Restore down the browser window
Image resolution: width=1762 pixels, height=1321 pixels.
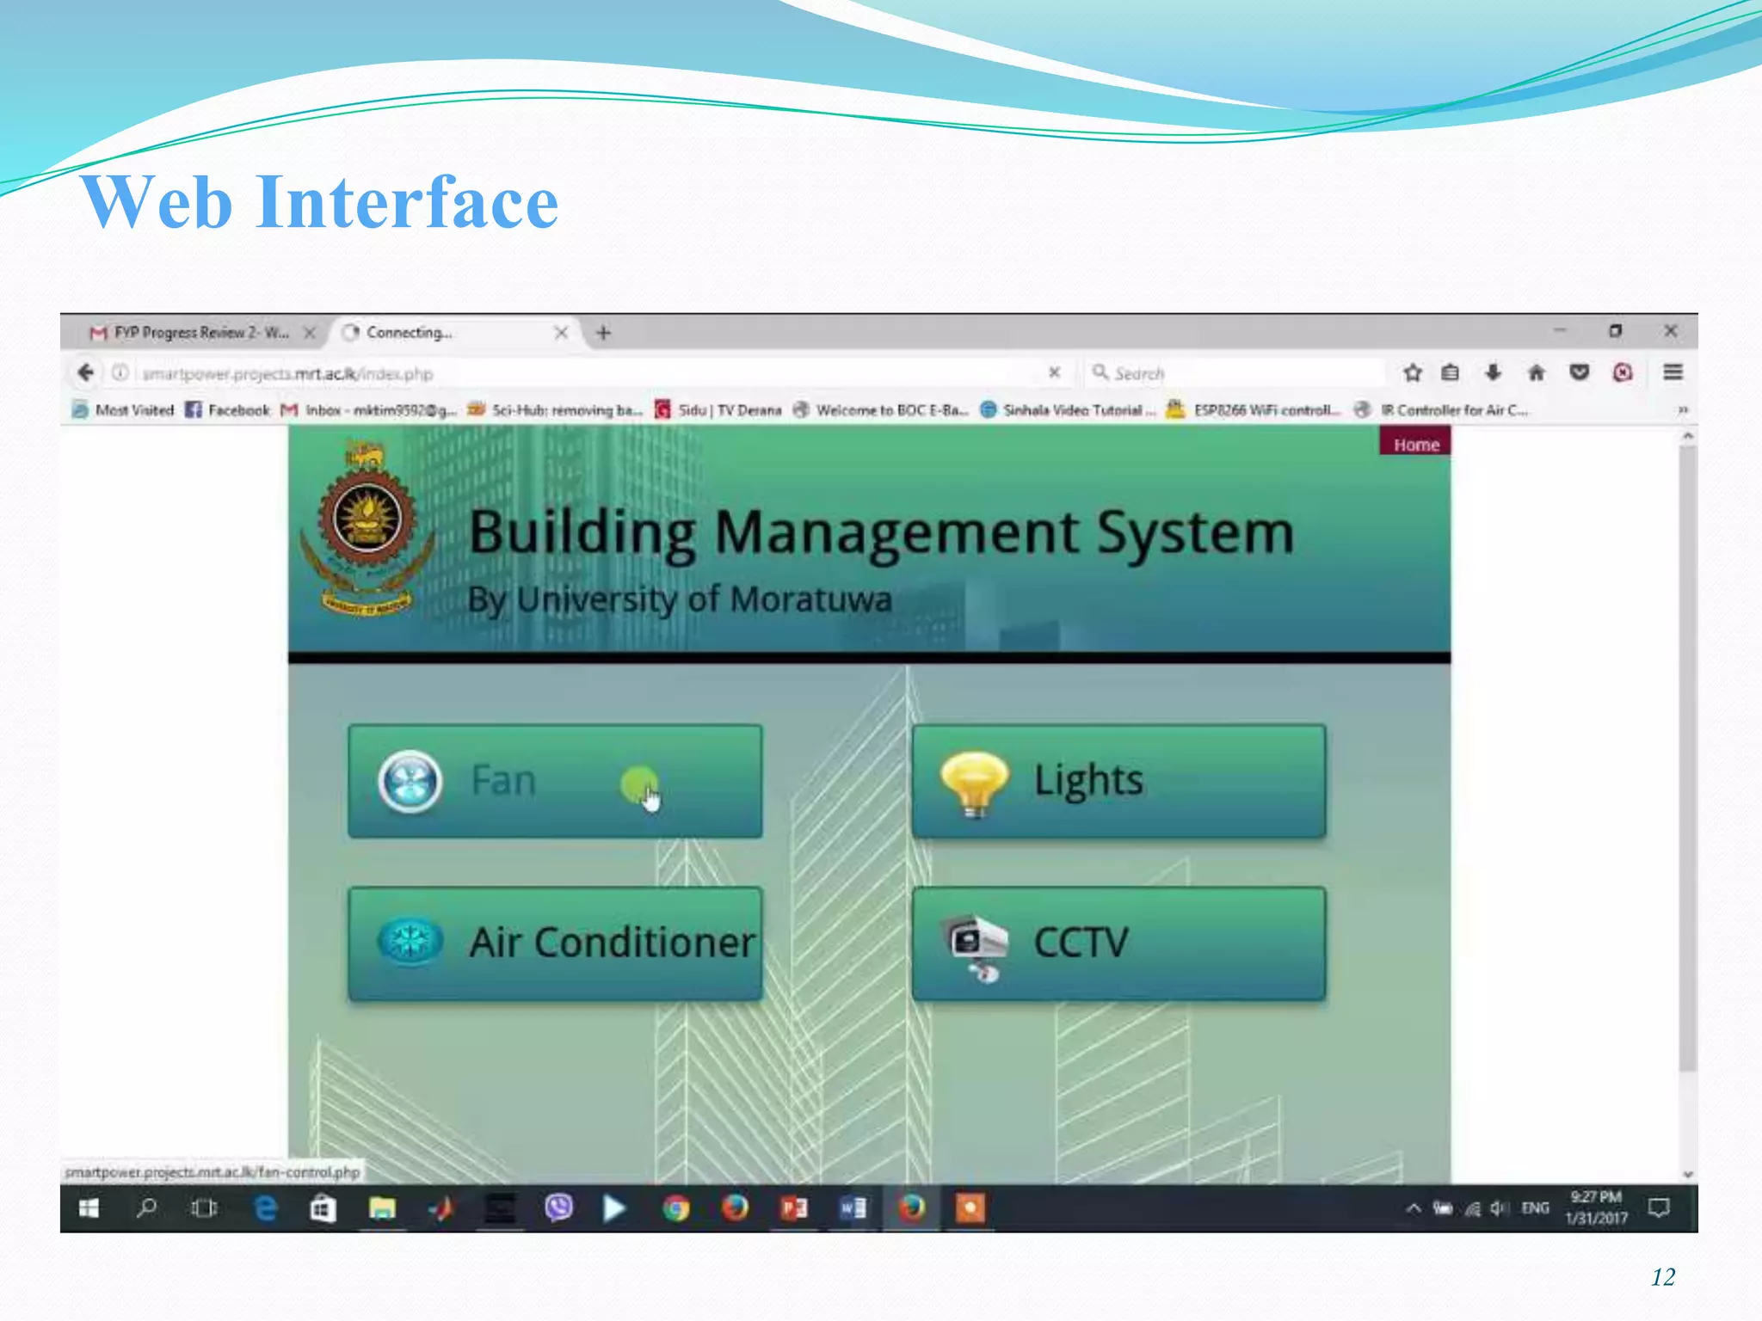[x=1615, y=330]
